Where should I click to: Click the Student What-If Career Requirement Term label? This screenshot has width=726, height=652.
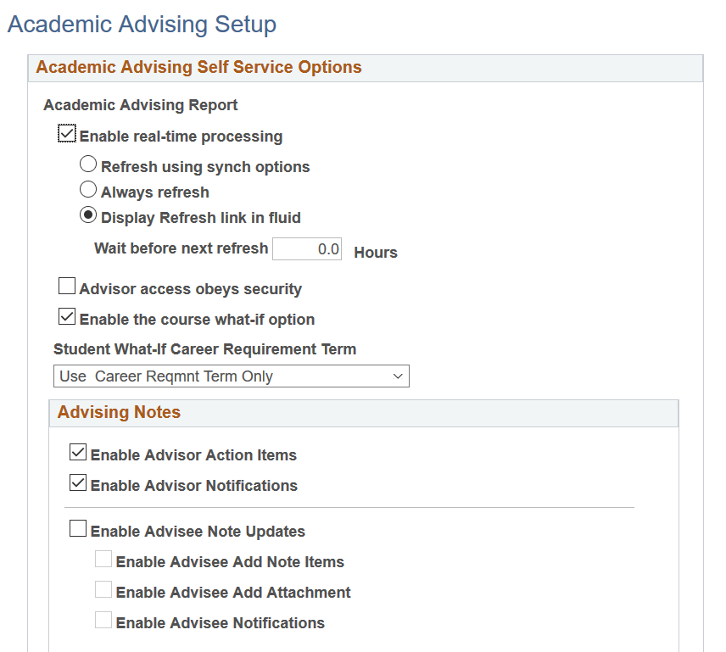204,349
